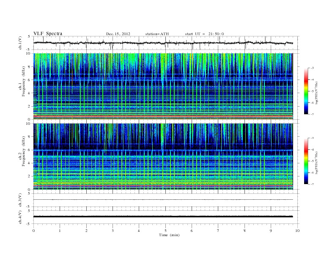
Task: Click the "9" tick on Time axis
Action: (x=271, y=231)
